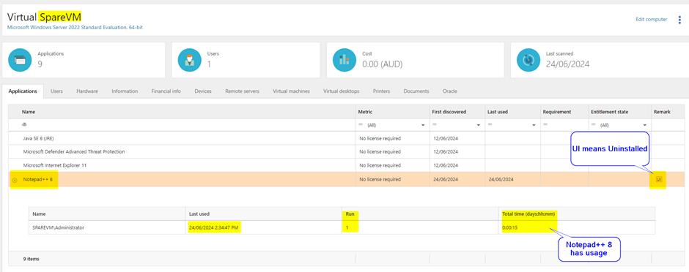Select Microsoft Defender Advanced Threat Protection row

pyautogui.click(x=346, y=151)
